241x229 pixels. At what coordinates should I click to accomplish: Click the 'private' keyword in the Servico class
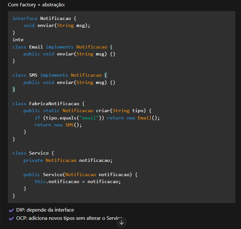click(33, 160)
